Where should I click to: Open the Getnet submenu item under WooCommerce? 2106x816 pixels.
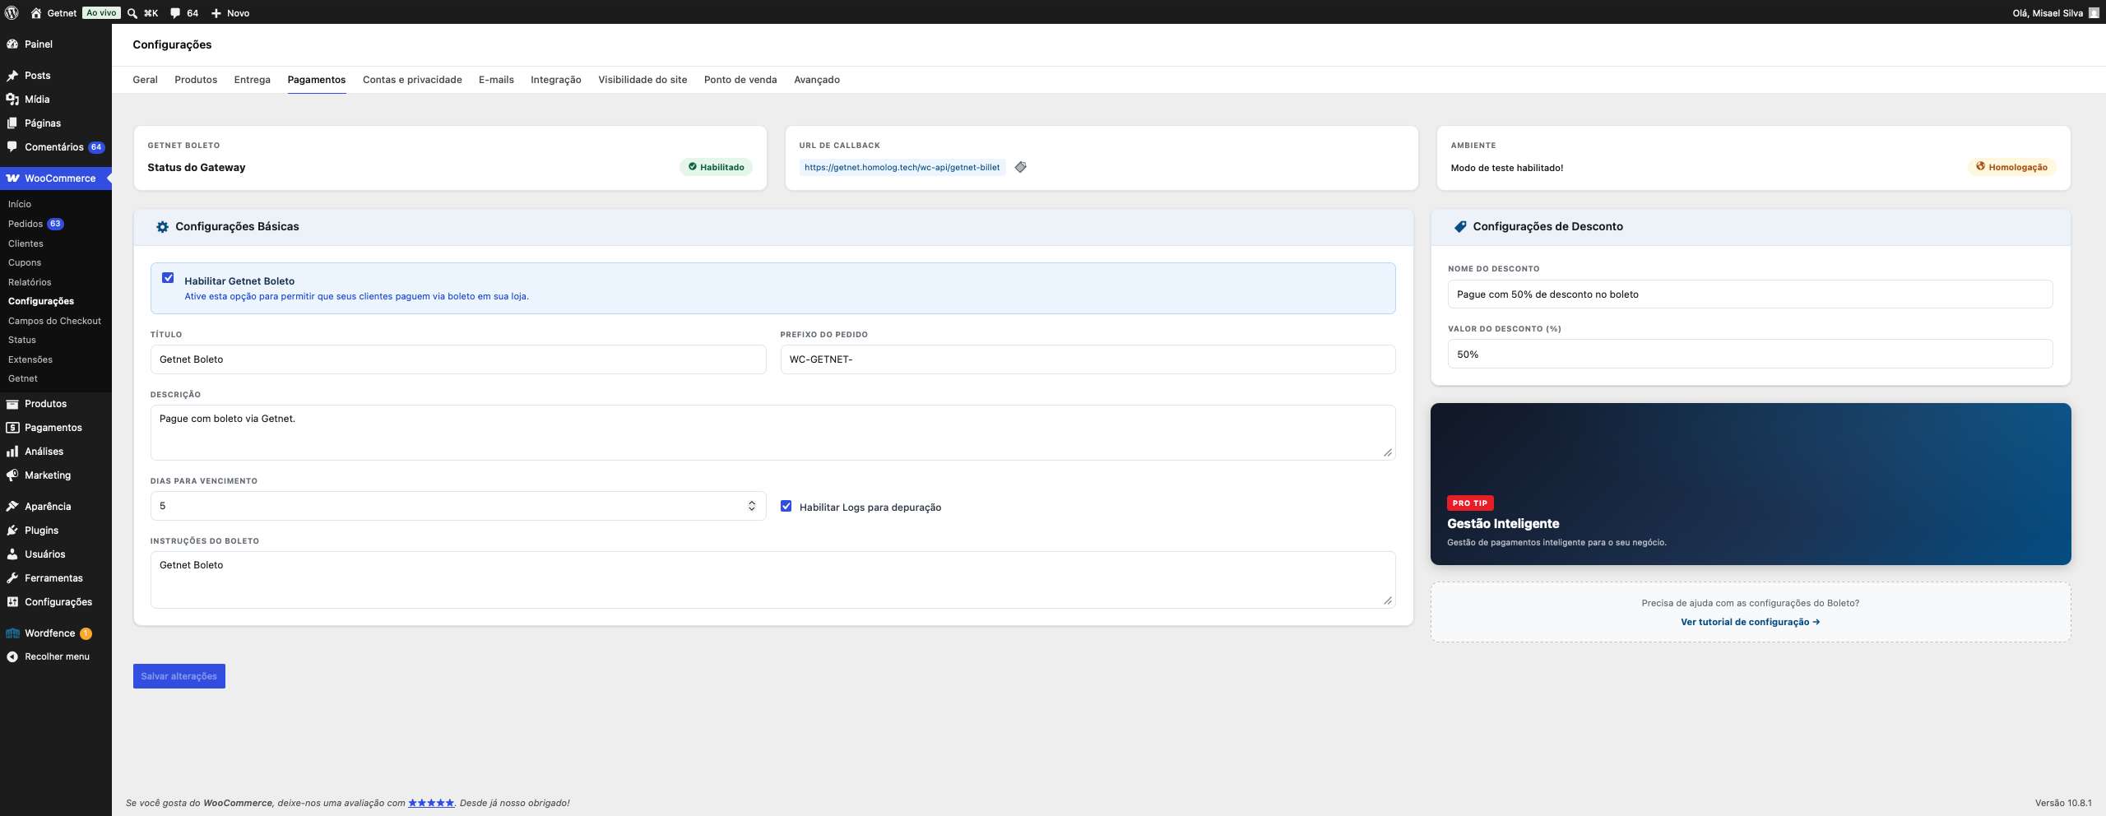(23, 378)
